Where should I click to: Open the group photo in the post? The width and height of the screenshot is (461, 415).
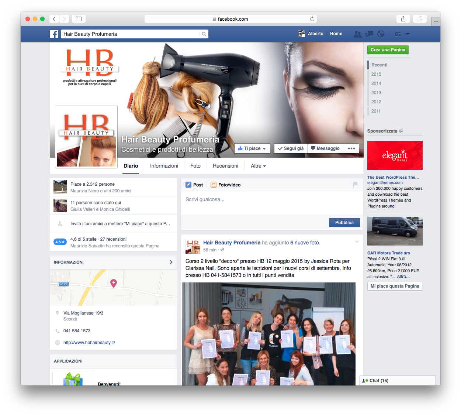coord(269,334)
